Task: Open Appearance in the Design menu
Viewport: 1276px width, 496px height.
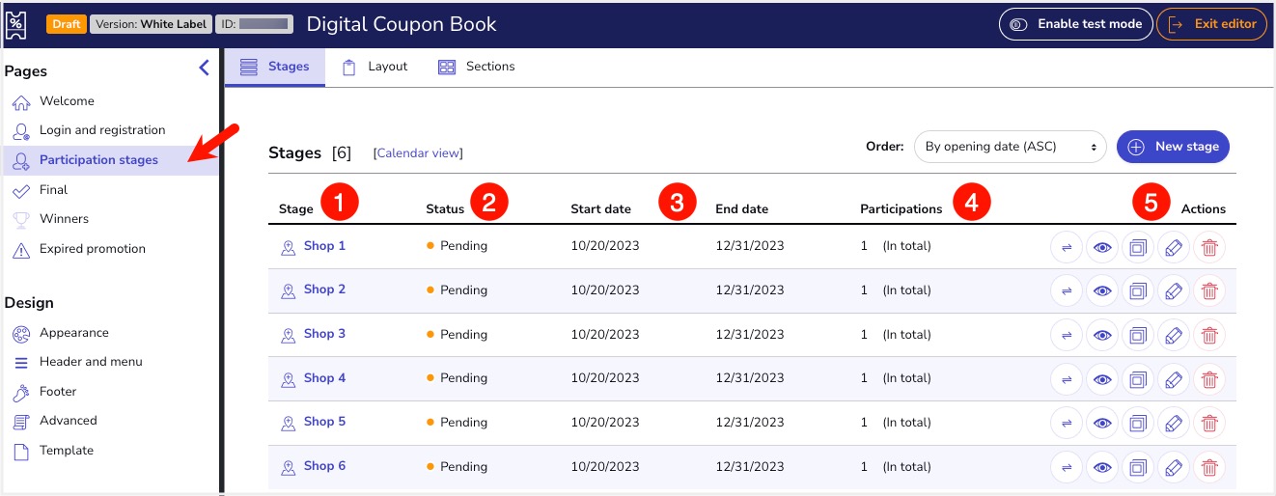Action: [73, 333]
